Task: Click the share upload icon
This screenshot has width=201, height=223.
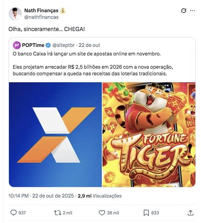Action: pos(190,213)
